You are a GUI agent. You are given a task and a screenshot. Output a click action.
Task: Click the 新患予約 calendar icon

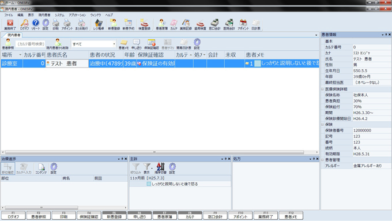pyautogui.click(x=129, y=25)
